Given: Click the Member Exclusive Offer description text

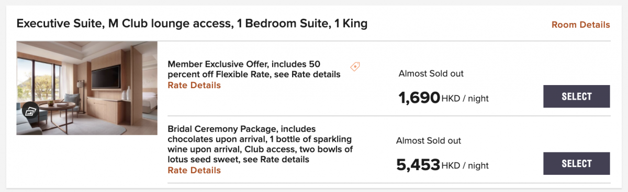Looking at the screenshot, I should 254,69.
